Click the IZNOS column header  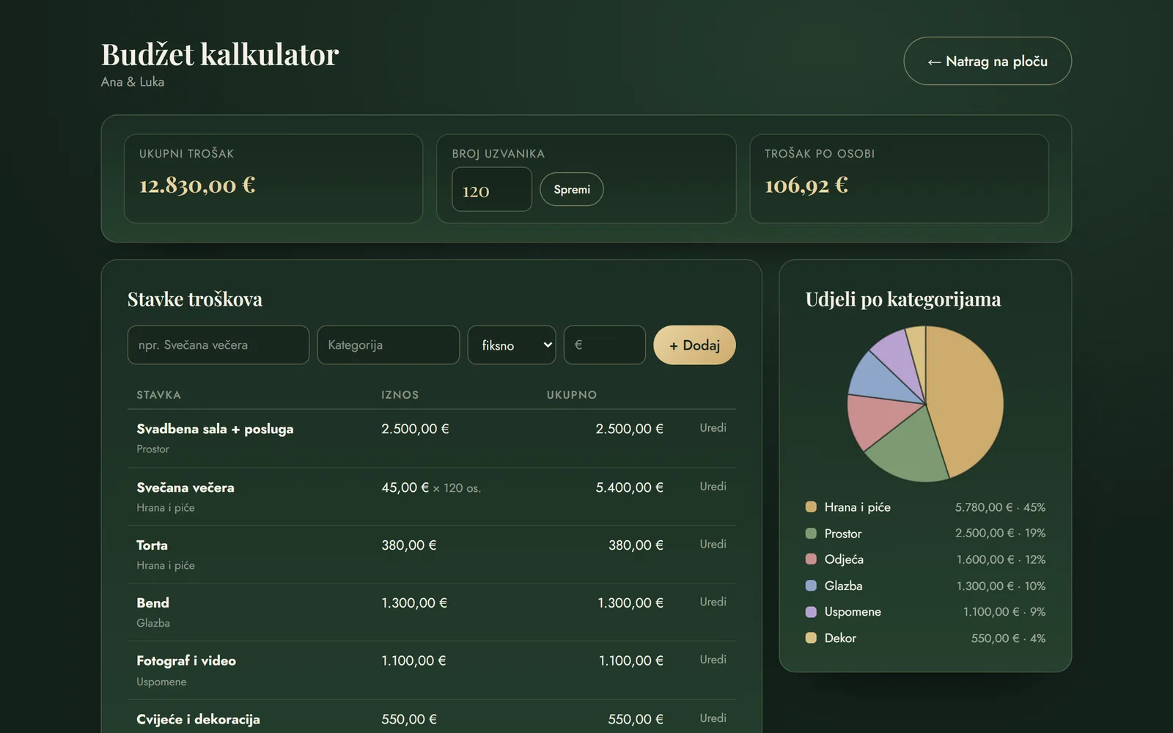coord(400,395)
